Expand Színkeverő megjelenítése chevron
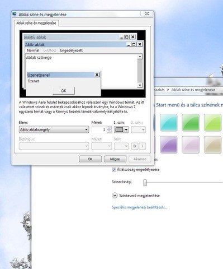The width and height of the screenshot is (223, 269). coord(115,196)
